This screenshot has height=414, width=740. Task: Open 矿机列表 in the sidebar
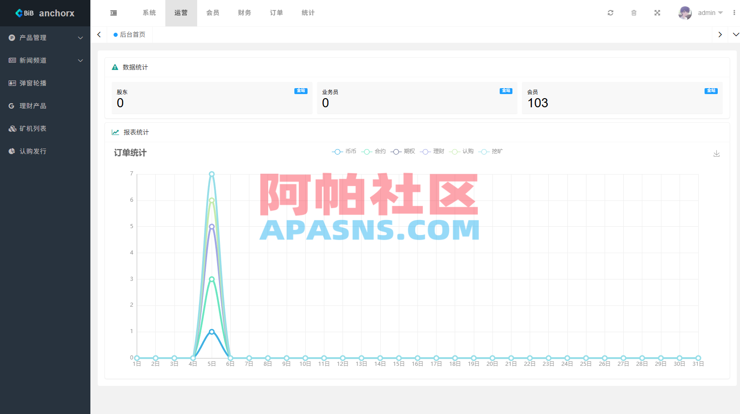45,129
